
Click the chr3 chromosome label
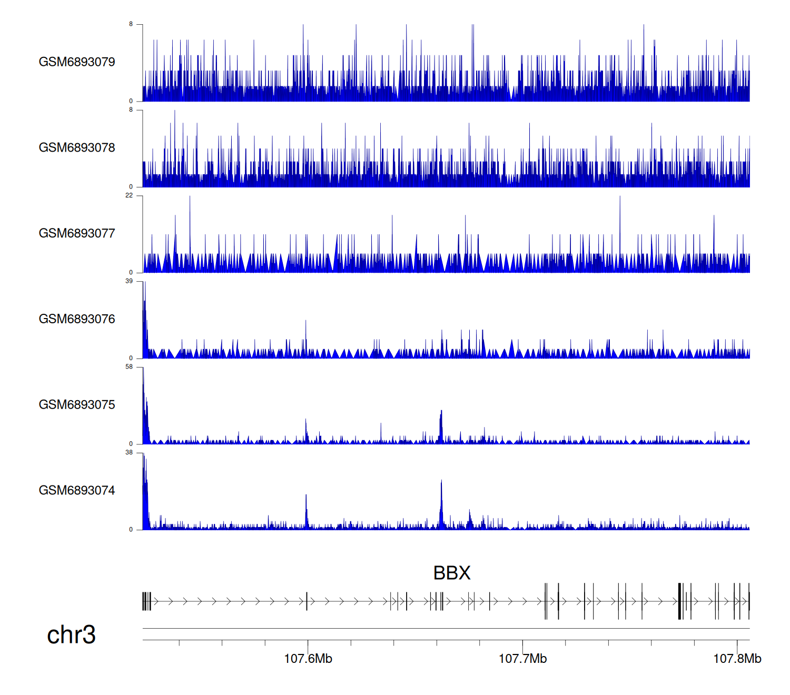click(x=71, y=634)
